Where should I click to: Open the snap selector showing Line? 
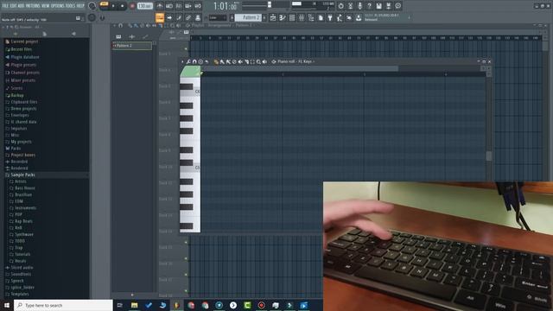218,17
